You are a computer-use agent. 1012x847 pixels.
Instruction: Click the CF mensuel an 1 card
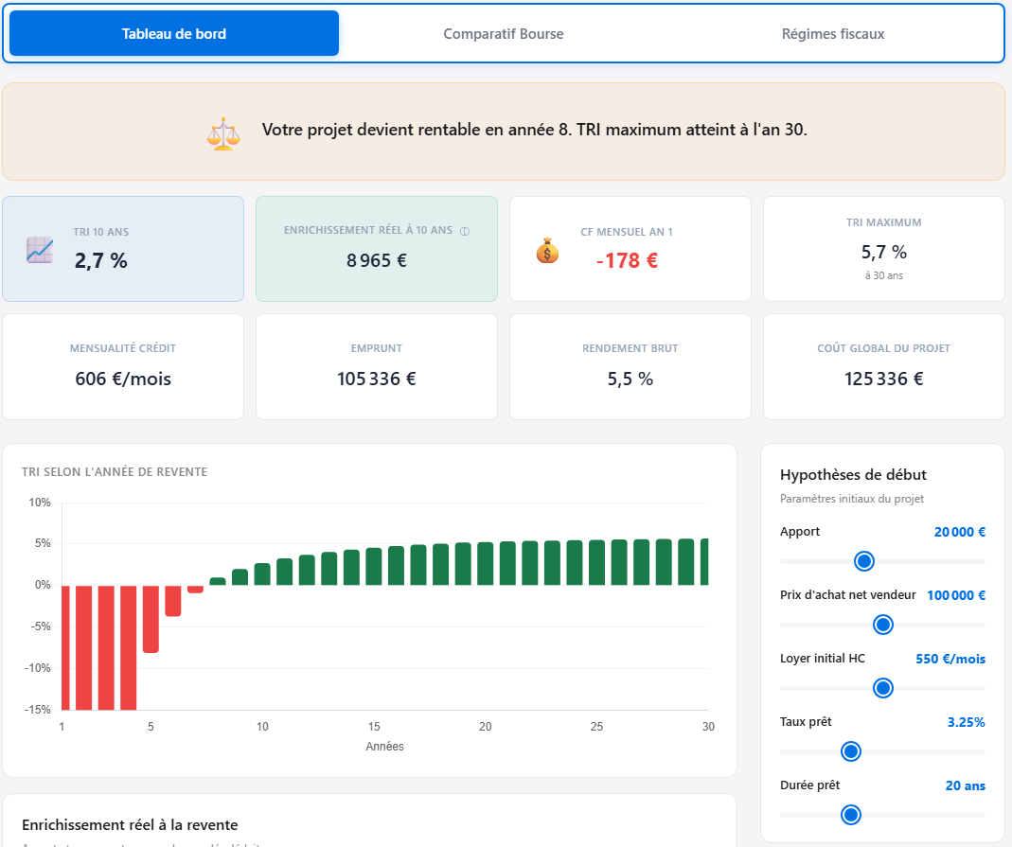[630, 248]
